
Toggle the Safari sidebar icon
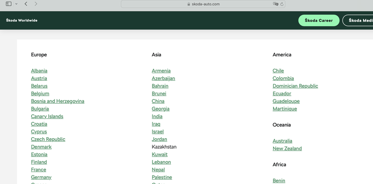click(x=9, y=4)
